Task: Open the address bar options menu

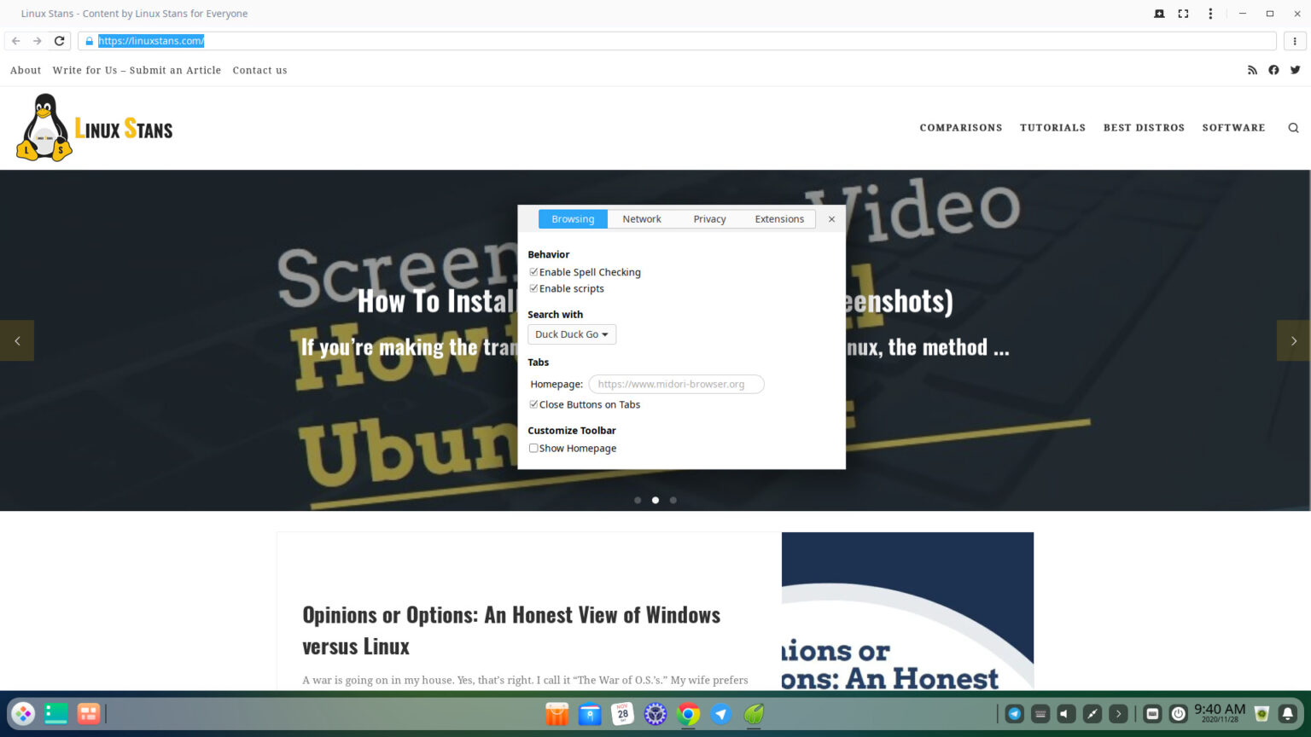Action: 1295,40
